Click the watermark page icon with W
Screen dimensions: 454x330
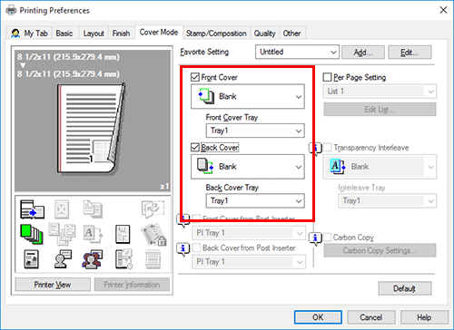pos(123,234)
